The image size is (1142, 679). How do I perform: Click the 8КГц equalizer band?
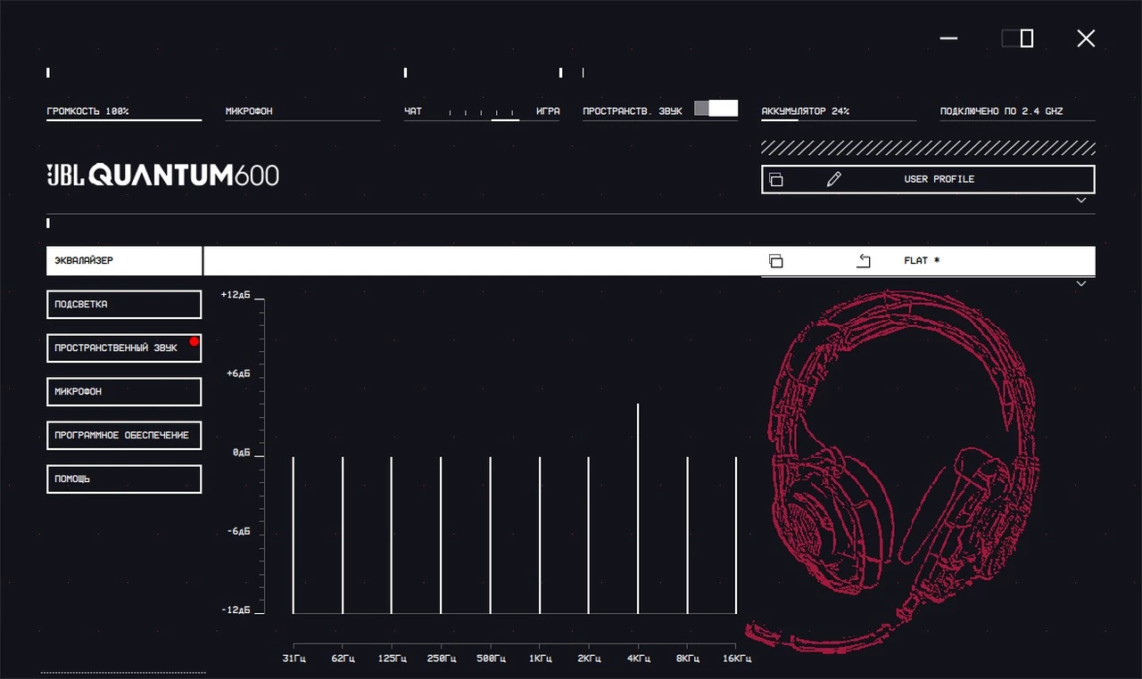point(687,535)
